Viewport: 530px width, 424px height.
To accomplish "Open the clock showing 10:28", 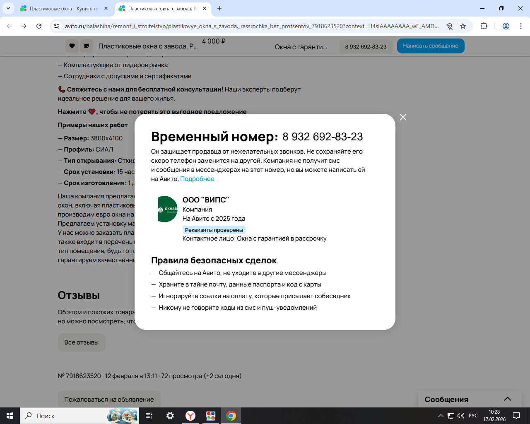I will coord(494,416).
